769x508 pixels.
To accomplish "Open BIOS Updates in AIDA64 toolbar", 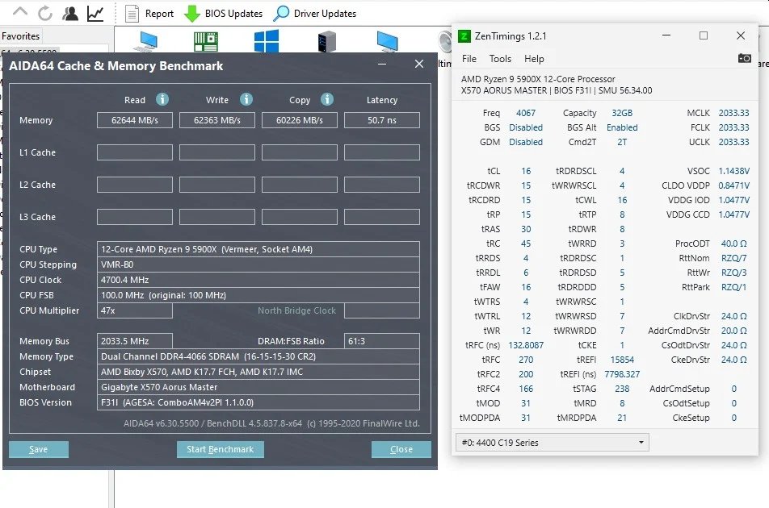I will [x=223, y=13].
